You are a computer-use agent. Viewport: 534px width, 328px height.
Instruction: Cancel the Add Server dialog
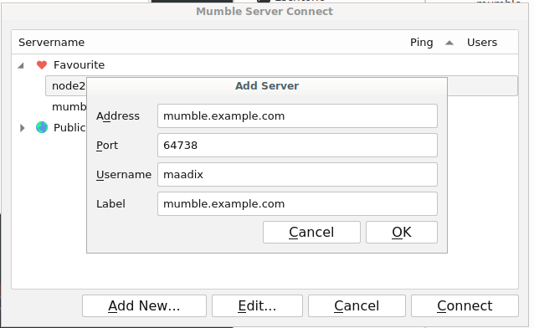pyautogui.click(x=311, y=233)
